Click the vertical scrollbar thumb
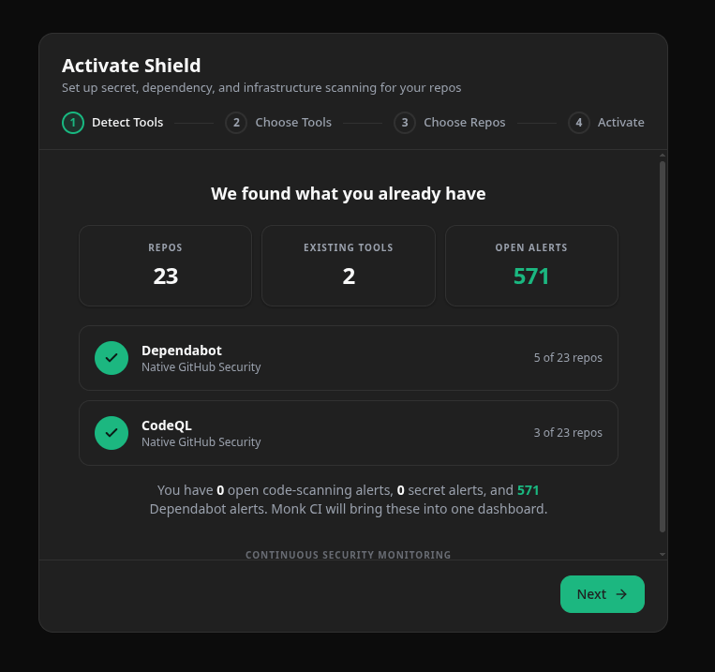The height and width of the screenshot is (672, 715). click(x=663, y=347)
